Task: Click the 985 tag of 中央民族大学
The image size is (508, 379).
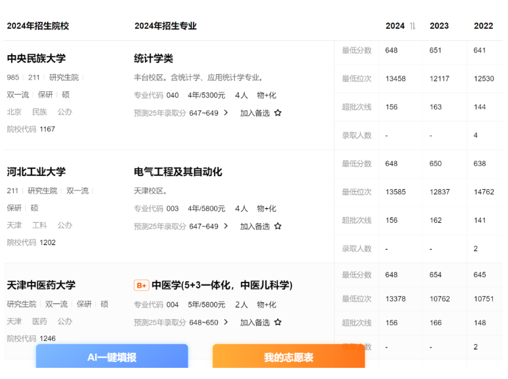Action: pyautogui.click(x=13, y=78)
